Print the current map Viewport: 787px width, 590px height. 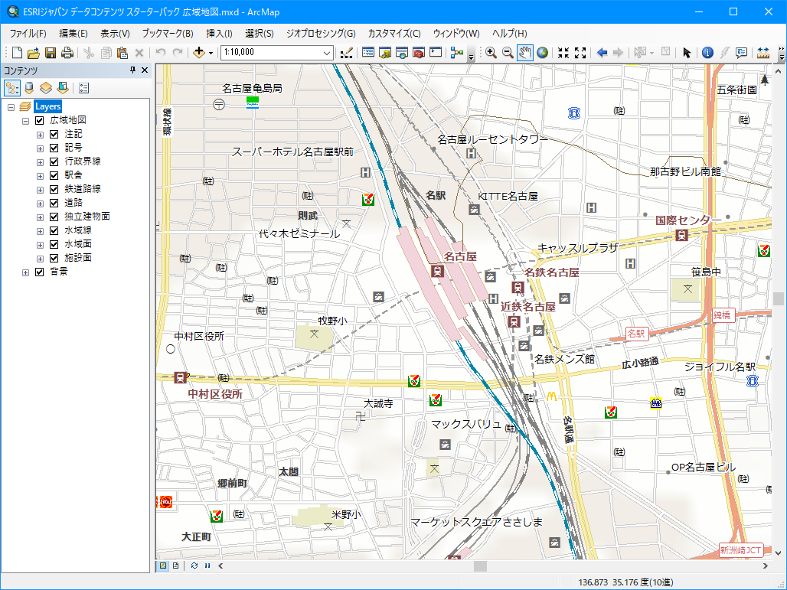[x=67, y=52]
